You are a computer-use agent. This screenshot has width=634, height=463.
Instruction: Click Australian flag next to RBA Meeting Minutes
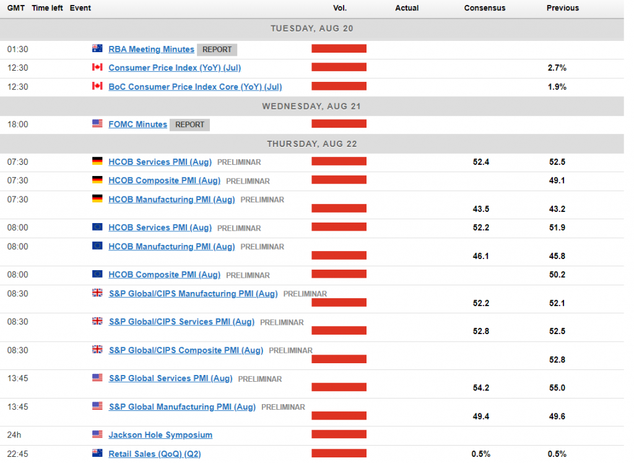coord(97,48)
